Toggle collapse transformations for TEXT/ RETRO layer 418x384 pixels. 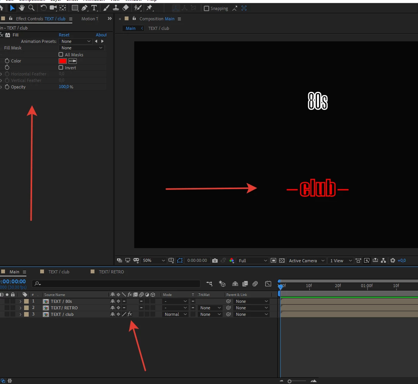click(118, 308)
